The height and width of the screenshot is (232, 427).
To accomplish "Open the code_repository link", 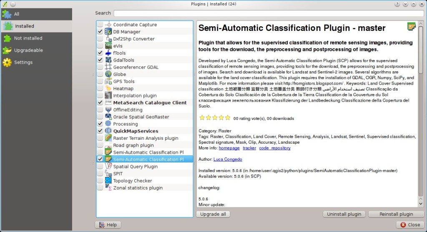I will 275,148.
